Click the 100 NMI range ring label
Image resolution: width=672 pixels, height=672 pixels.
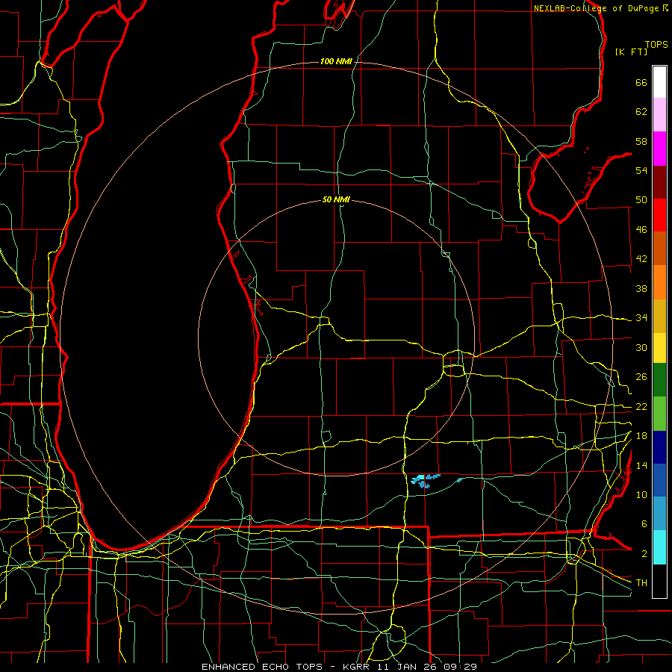pyautogui.click(x=336, y=62)
